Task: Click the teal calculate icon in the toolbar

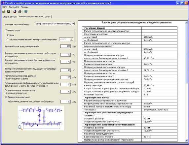Action: (x=26, y=12)
